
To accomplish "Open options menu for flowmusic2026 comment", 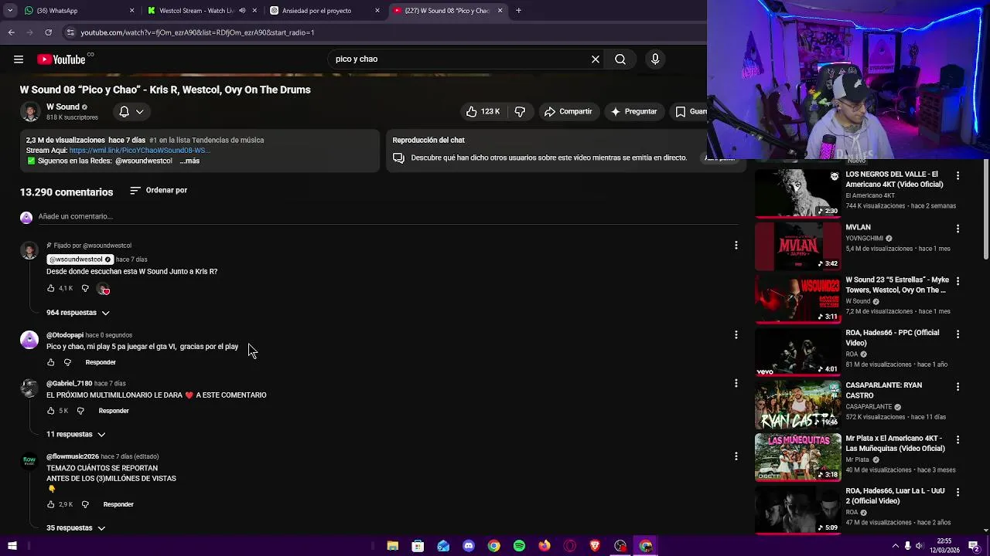I will [x=736, y=456].
